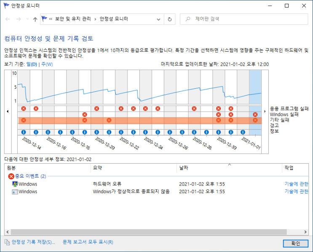Open recent locations dropdown arrow

click(x=27, y=19)
